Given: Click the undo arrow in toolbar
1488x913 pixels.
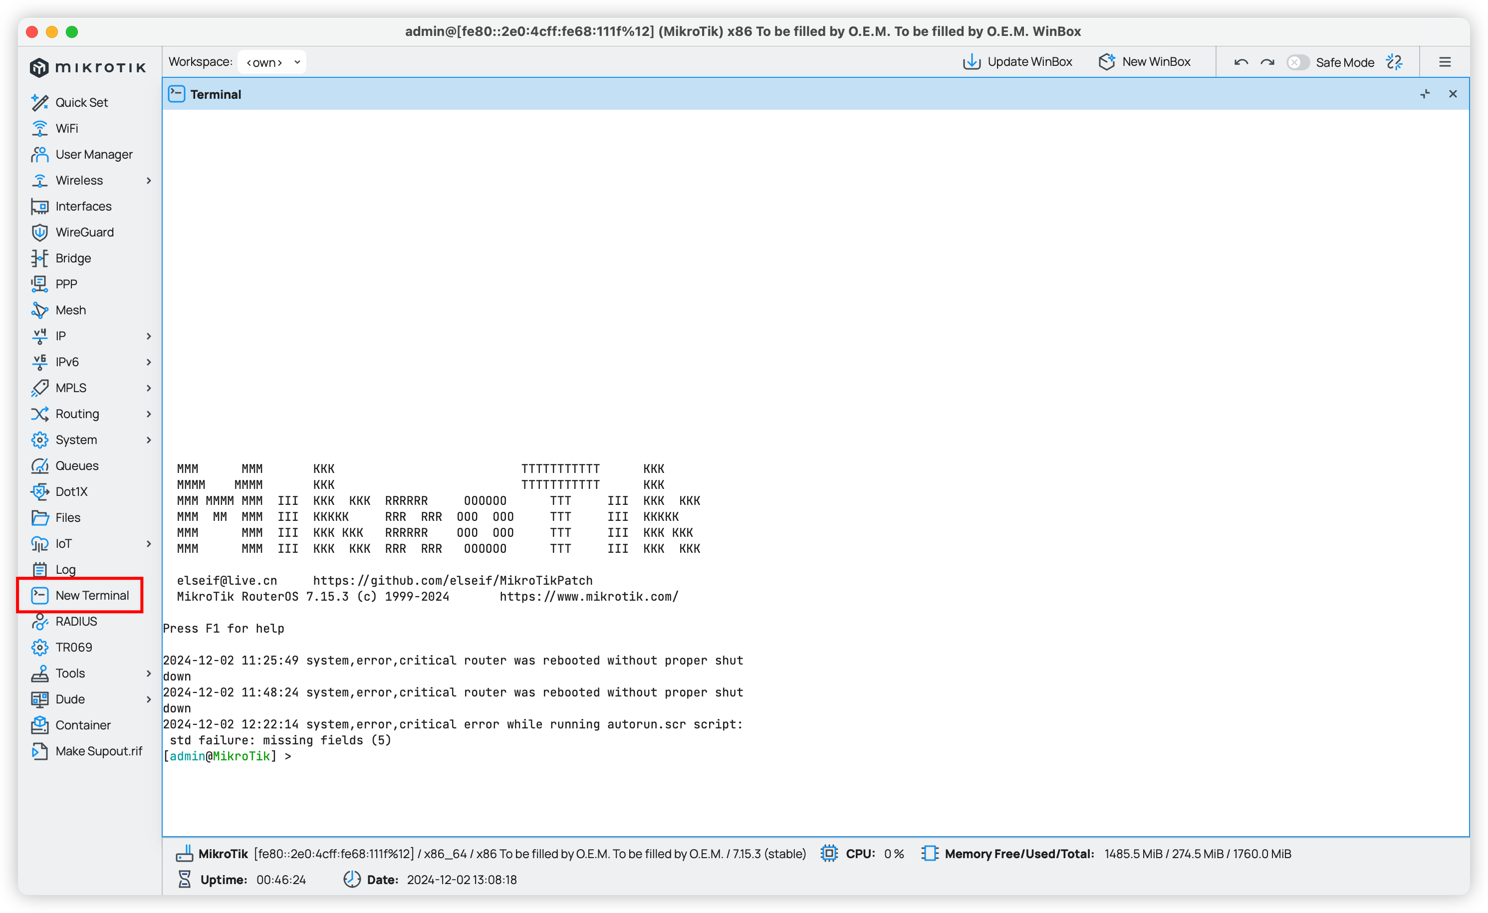Looking at the screenshot, I should pyautogui.click(x=1241, y=62).
